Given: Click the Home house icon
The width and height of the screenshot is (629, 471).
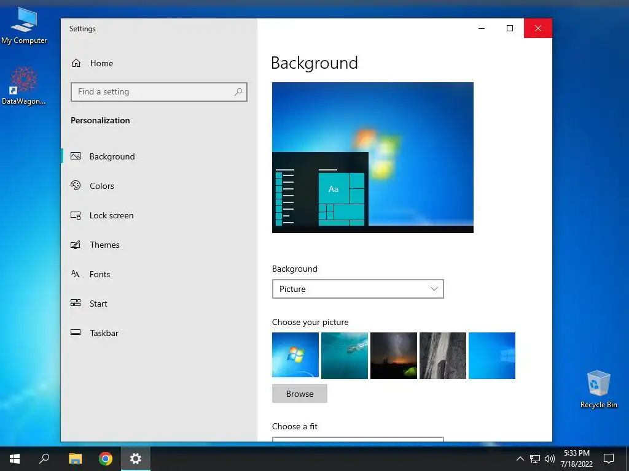Looking at the screenshot, I should click(76, 63).
